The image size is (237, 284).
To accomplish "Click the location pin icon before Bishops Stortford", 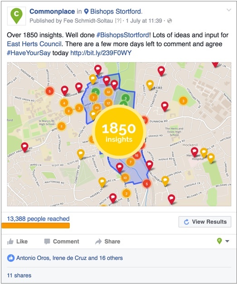I will [87, 12].
